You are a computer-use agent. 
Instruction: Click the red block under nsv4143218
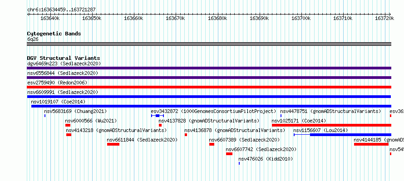pyautogui.click(x=69, y=135)
